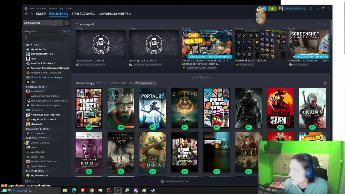The image size is (345, 194).
Task: Open the Wszystkie library filter dropdown
Action: click(x=42, y=31)
